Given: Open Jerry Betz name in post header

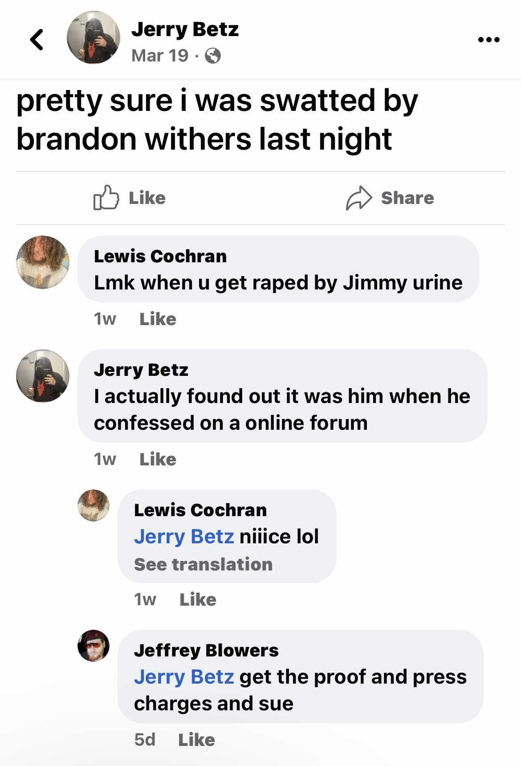Looking at the screenshot, I should 185,29.
